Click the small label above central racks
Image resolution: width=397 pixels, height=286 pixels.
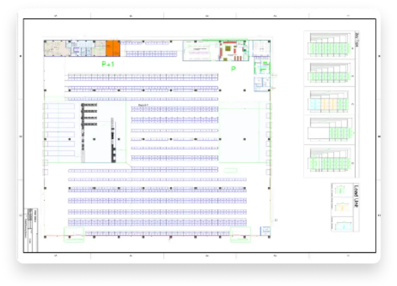coord(143,105)
